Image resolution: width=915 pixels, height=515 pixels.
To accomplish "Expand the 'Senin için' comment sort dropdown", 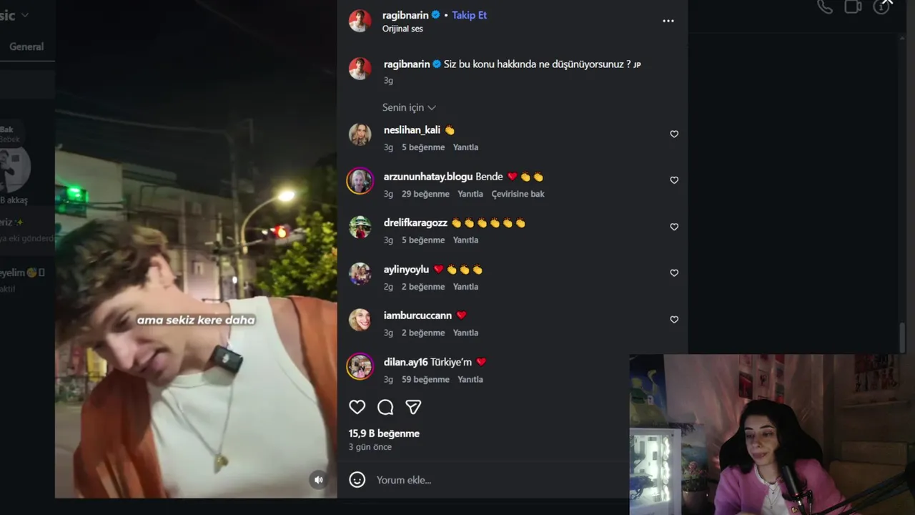I will point(409,107).
